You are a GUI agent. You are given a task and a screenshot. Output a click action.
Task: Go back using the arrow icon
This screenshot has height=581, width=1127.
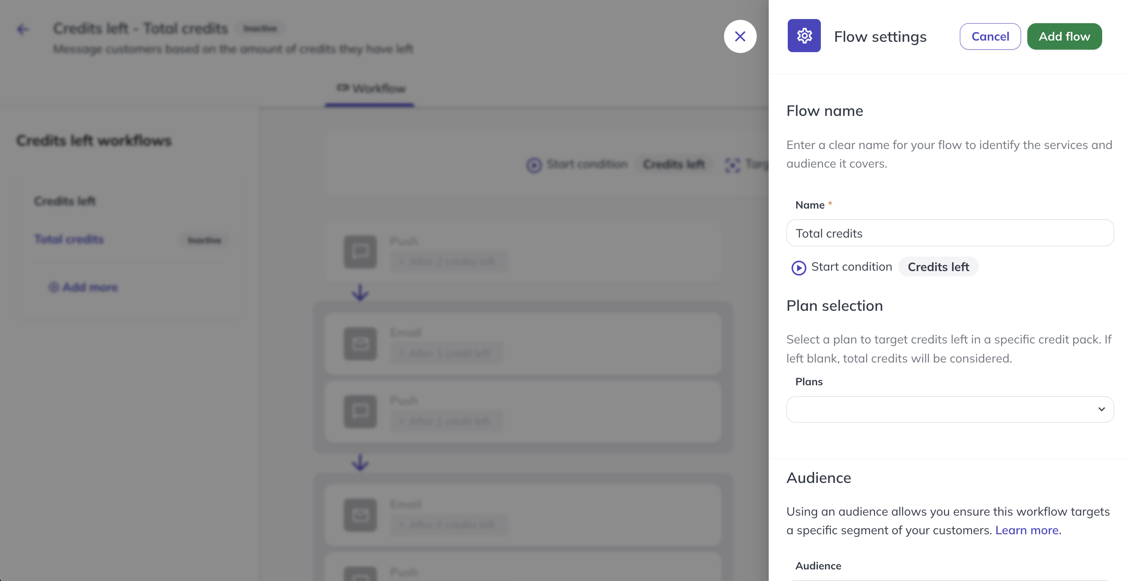click(x=22, y=30)
